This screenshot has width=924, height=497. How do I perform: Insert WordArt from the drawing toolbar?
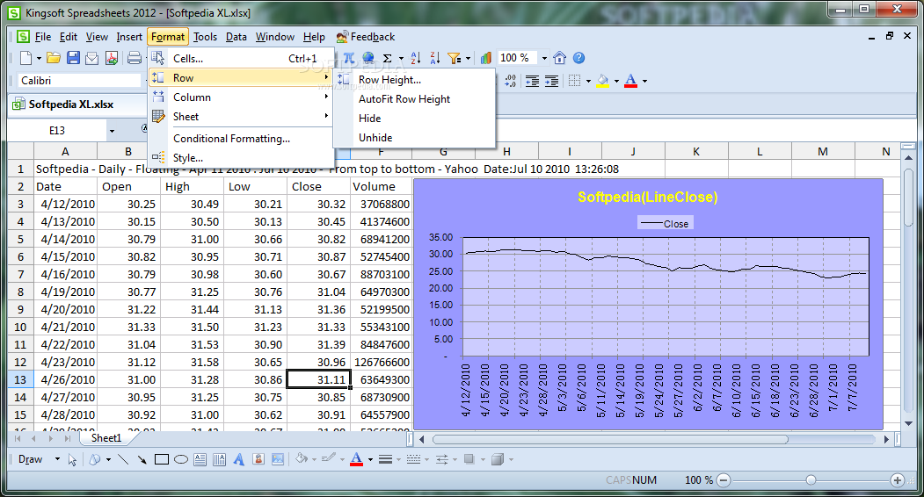point(238,459)
